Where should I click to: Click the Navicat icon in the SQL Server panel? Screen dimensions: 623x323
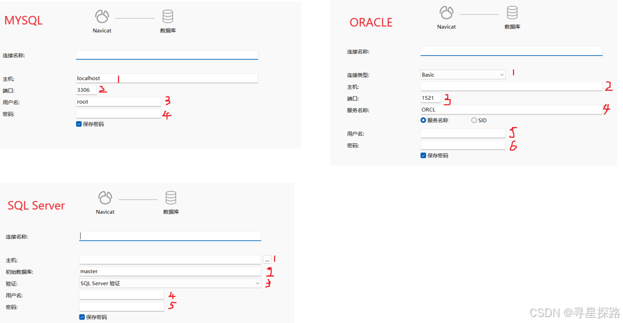[x=105, y=198]
